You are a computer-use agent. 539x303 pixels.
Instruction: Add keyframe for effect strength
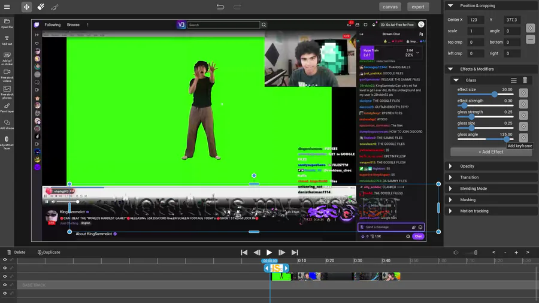point(523,104)
